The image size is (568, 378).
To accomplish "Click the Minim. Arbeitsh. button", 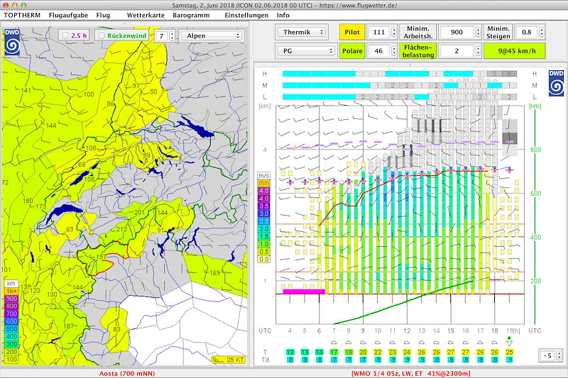I will (417, 32).
